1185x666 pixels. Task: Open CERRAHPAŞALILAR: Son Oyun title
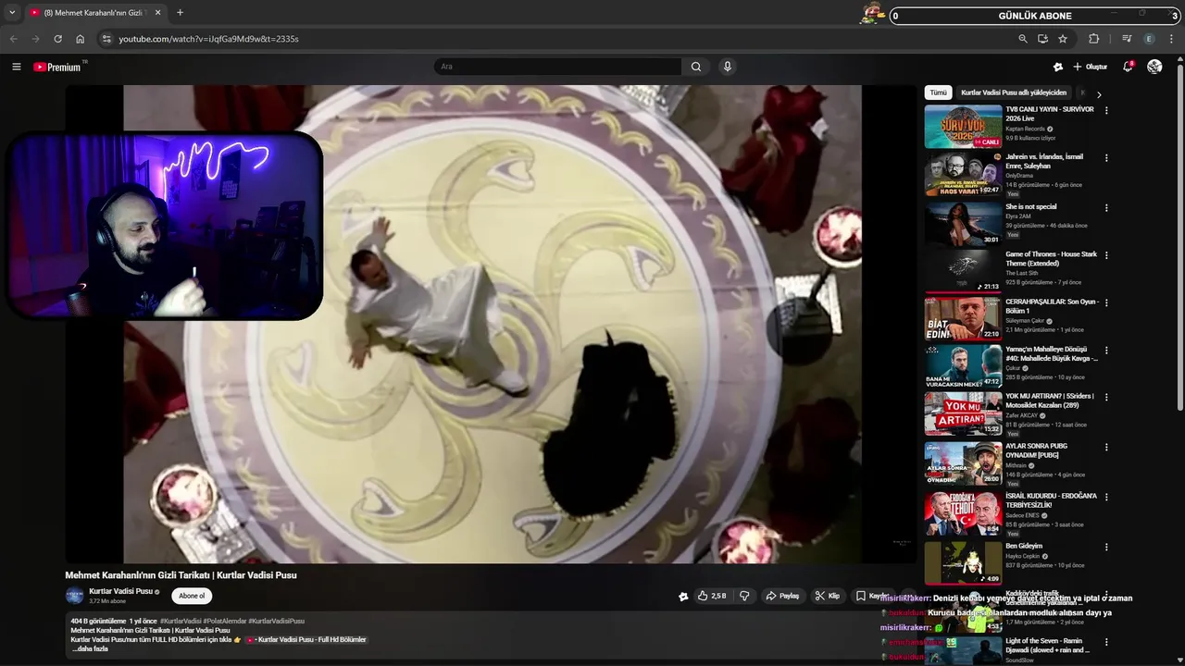pos(1052,306)
